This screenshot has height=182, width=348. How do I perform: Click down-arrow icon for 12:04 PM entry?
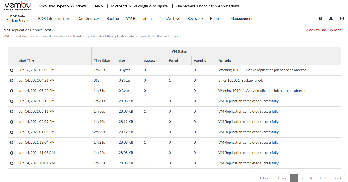[x=12, y=143]
